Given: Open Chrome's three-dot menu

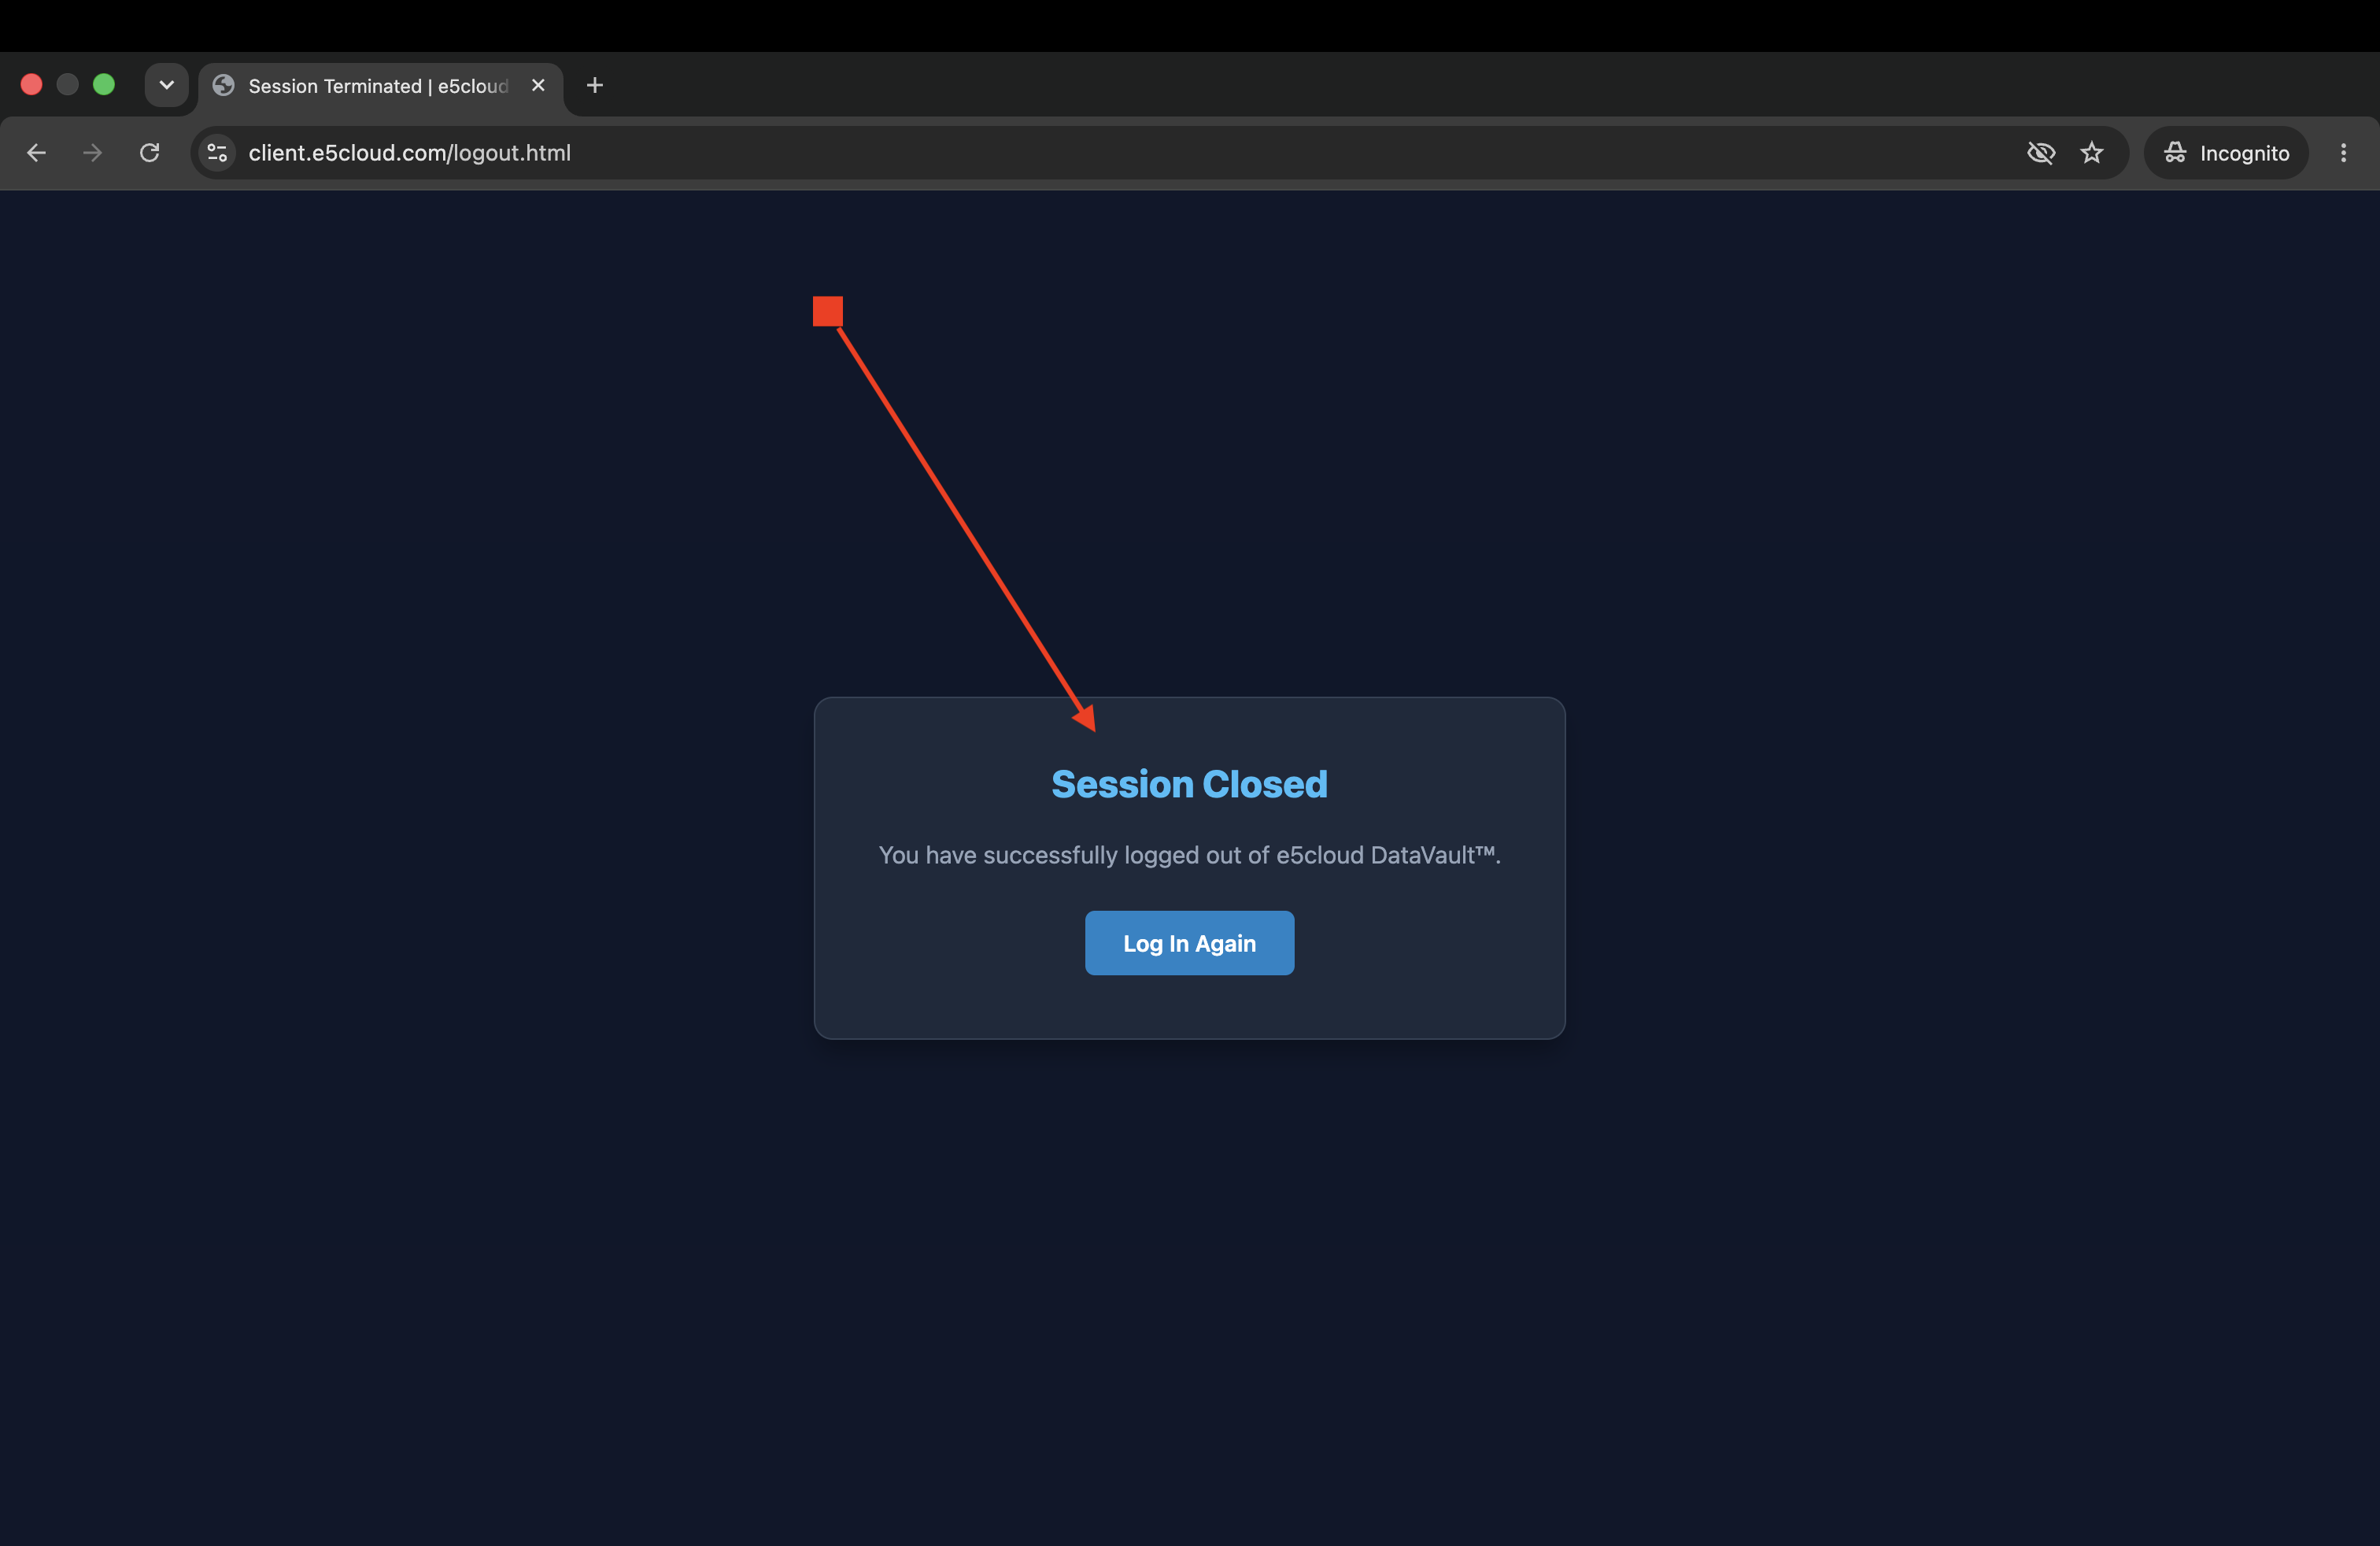Looking at the screenshot, I should [2343, 153].
